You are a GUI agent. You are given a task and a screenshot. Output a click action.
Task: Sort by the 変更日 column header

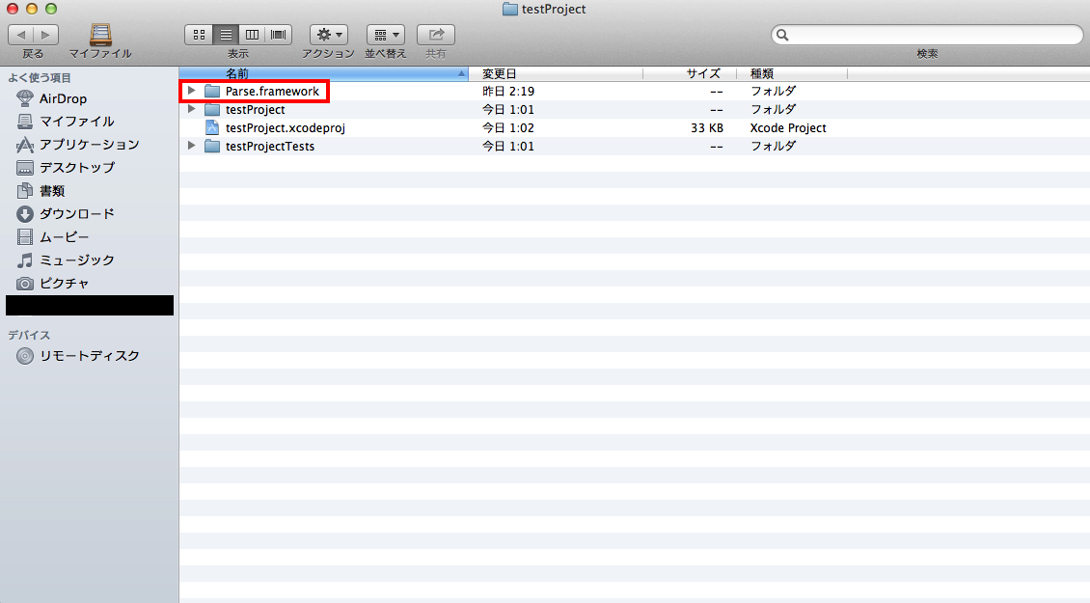(557, 73)
